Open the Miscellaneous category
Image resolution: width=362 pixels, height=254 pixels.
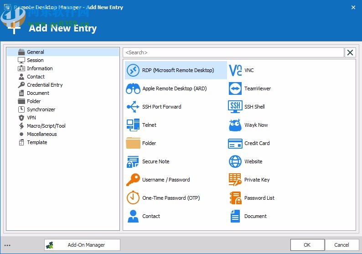pos(63,134)
